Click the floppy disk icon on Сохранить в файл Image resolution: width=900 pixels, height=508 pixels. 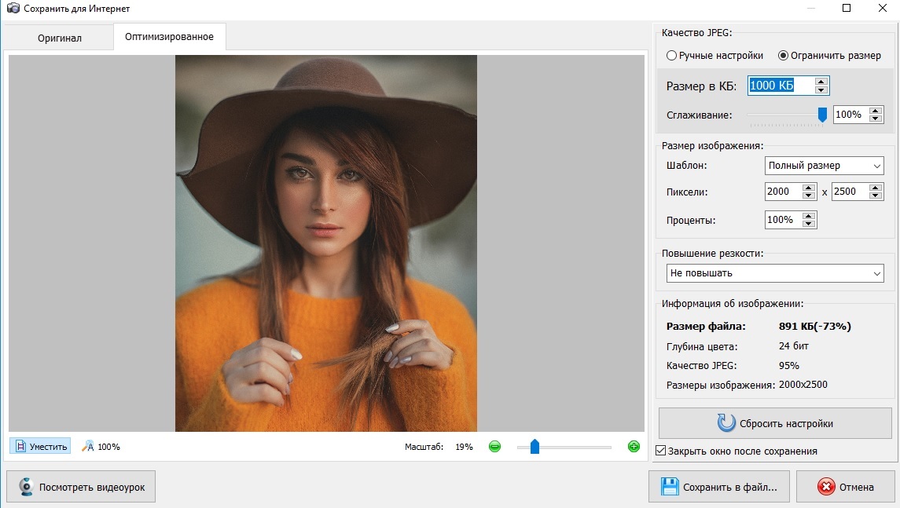tap(669, 487)
